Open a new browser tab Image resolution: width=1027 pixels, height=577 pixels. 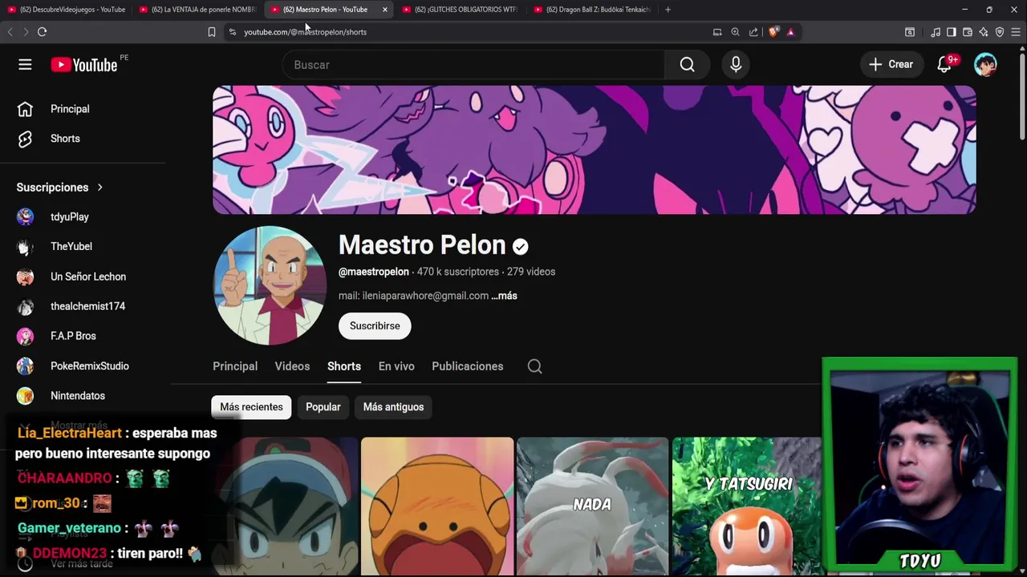(x=668, y=10)
